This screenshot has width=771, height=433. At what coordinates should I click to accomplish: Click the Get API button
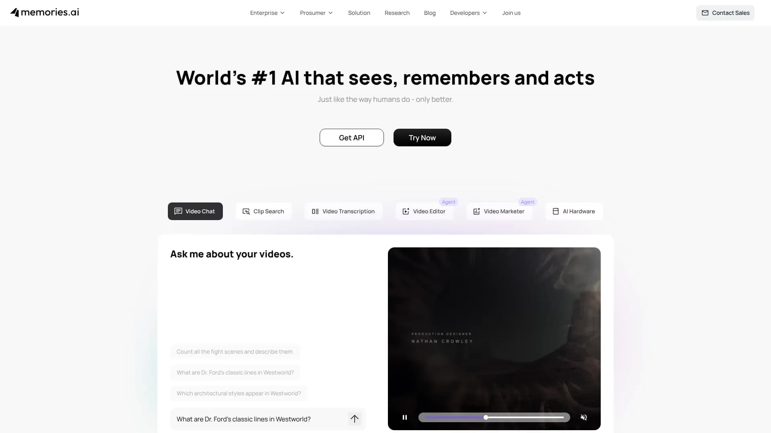click(352, 138)
